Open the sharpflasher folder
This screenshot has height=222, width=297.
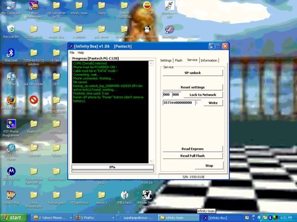[x=124, y=32]
